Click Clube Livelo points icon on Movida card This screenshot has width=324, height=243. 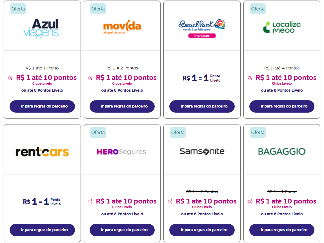90,78
